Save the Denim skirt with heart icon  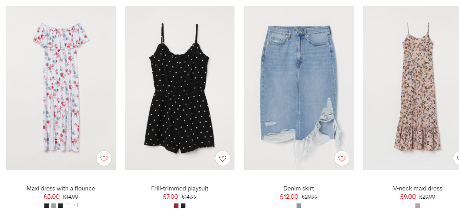pyautogui.click(x=342, y=158)
